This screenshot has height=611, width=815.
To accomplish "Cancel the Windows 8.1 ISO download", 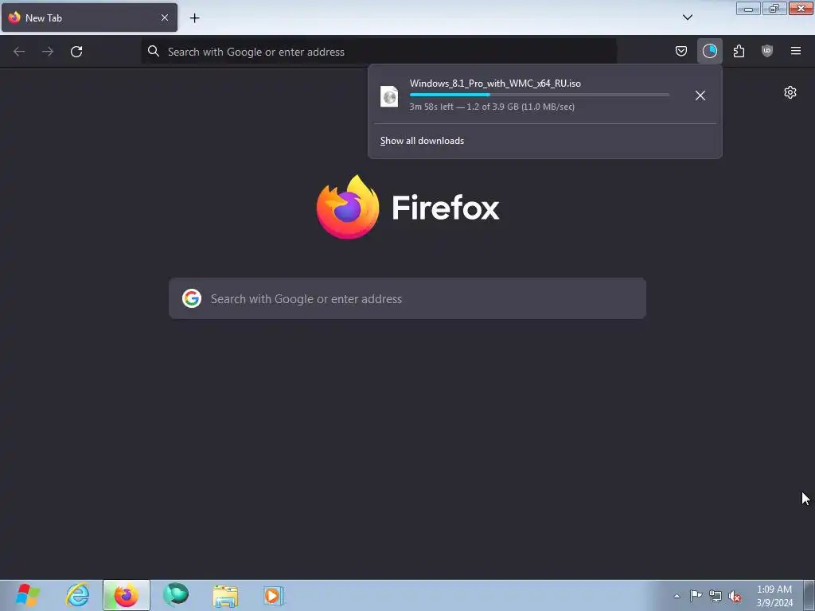I will [700, 95].
